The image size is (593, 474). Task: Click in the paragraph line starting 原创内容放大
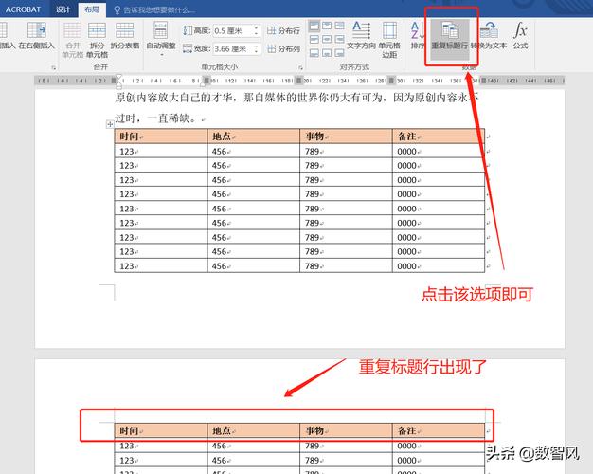click(296, 98)
